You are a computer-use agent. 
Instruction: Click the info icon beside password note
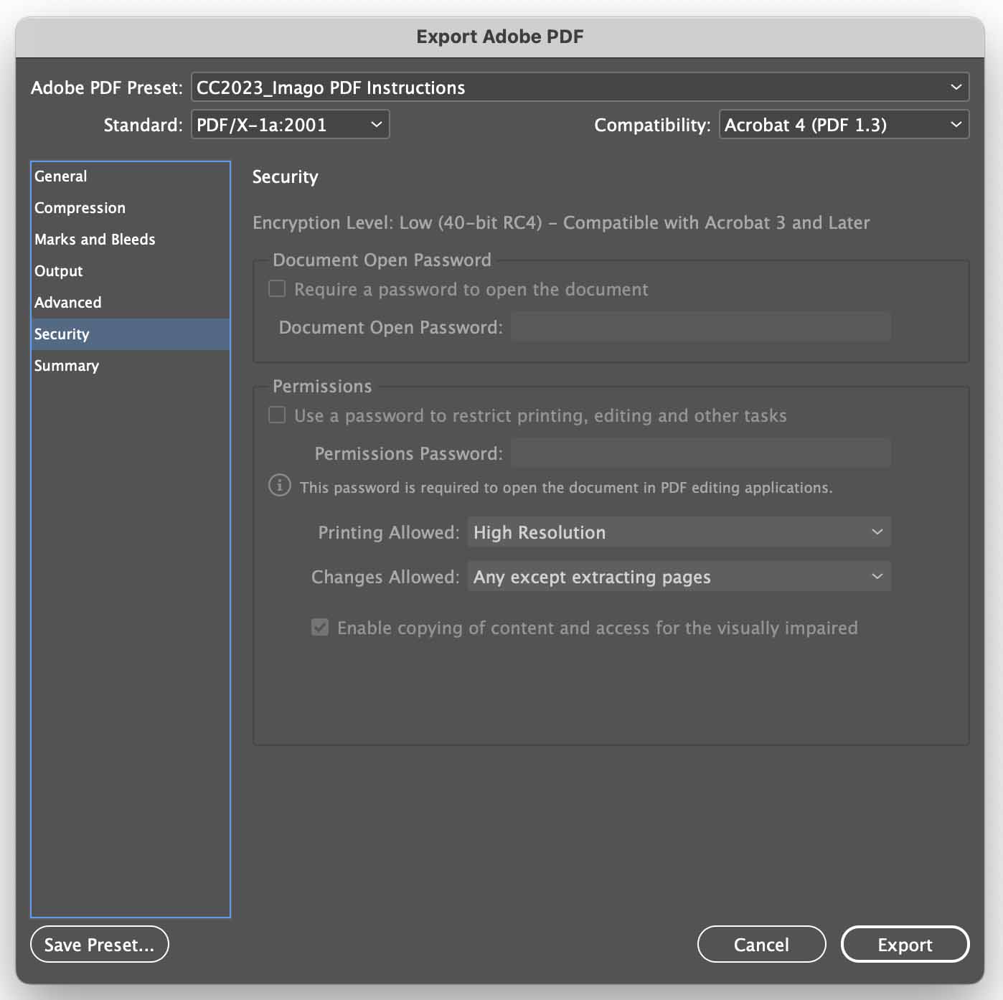[280, 486]
